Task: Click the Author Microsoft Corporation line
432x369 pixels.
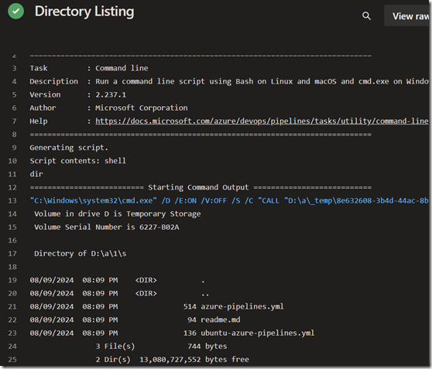Action: coord(108,108)
